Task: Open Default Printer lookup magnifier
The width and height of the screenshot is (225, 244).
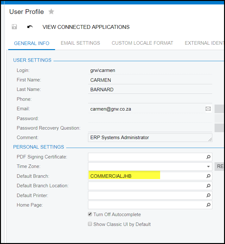Action: click(x=208, y=196)
